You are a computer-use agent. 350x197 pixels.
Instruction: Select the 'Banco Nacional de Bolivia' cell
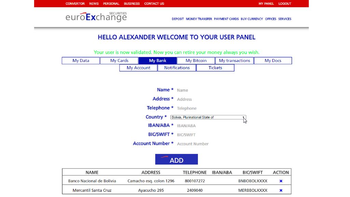[92, 181]
